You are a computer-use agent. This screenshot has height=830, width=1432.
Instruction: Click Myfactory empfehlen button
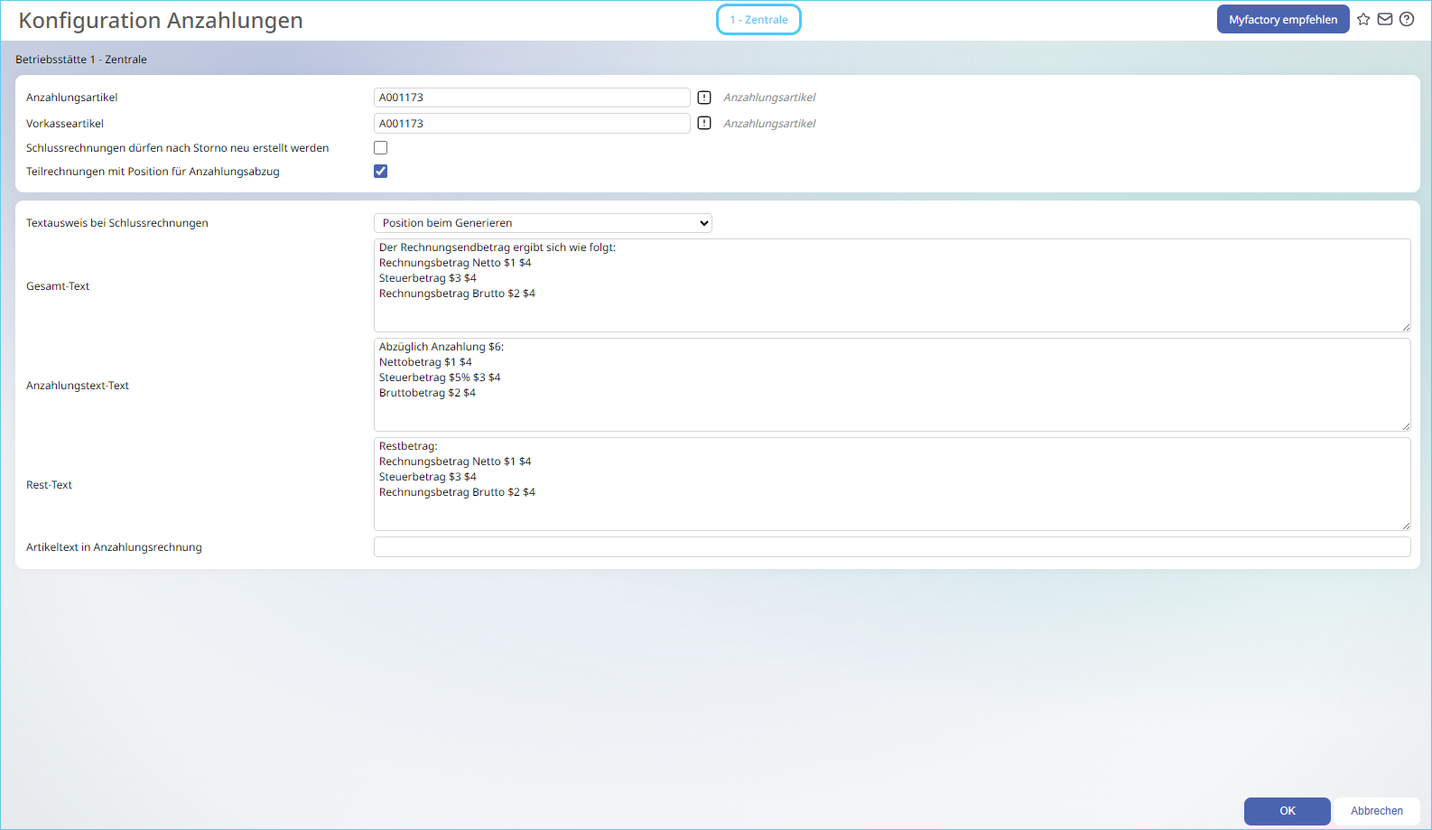(x=1283, y=20)
